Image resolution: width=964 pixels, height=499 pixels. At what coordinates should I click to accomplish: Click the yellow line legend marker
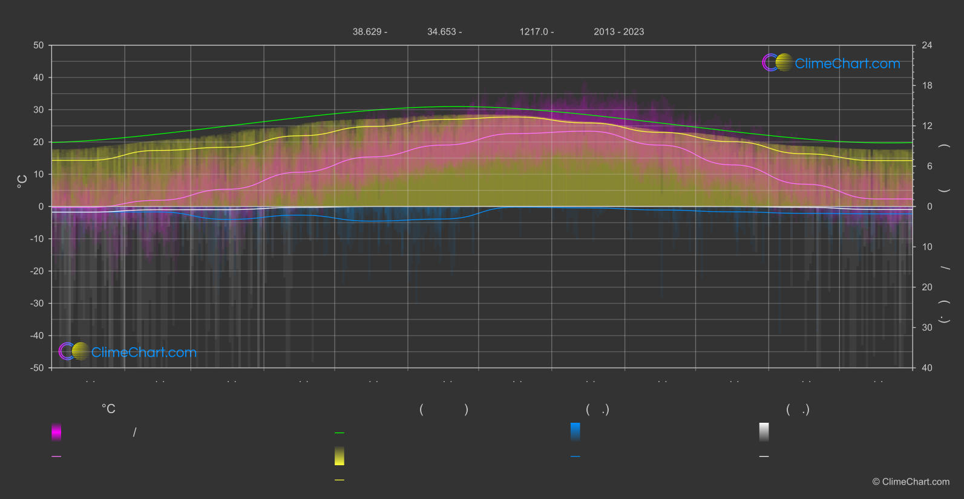[x=339, y=480]
